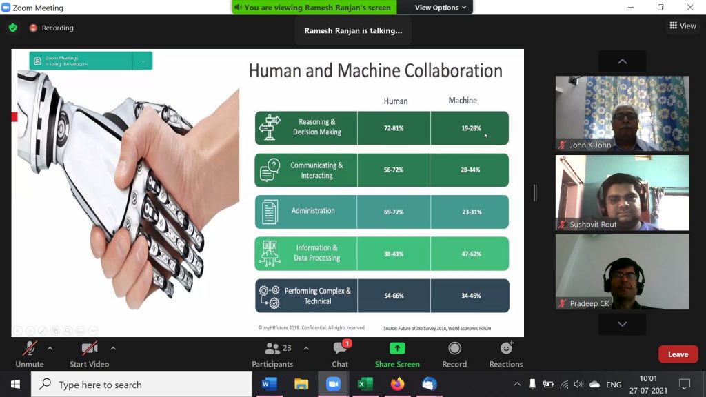Image resolution: width=706 pixels, height=397 pixels.
Task: Expand the Participants caret menu
Action: pos(306,348)
